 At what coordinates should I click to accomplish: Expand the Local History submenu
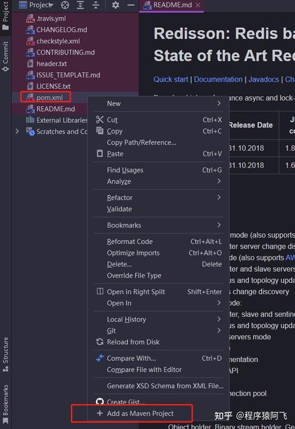pos(159,320)
